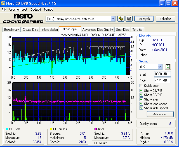This screenshot has height=147, width=179.
Task: Click the Jitter average 9.84 %
Action: 126,134
